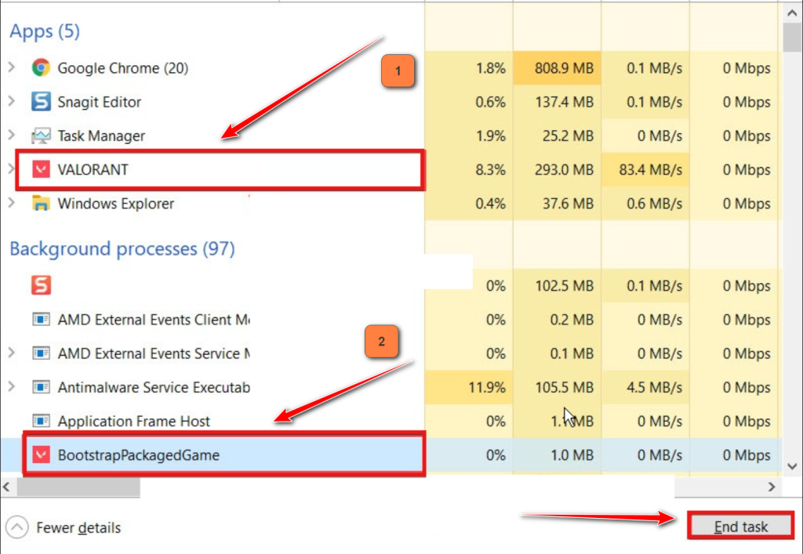
Task: Select the Google Chrome (20) process name
Action: (x=123, y=68)
